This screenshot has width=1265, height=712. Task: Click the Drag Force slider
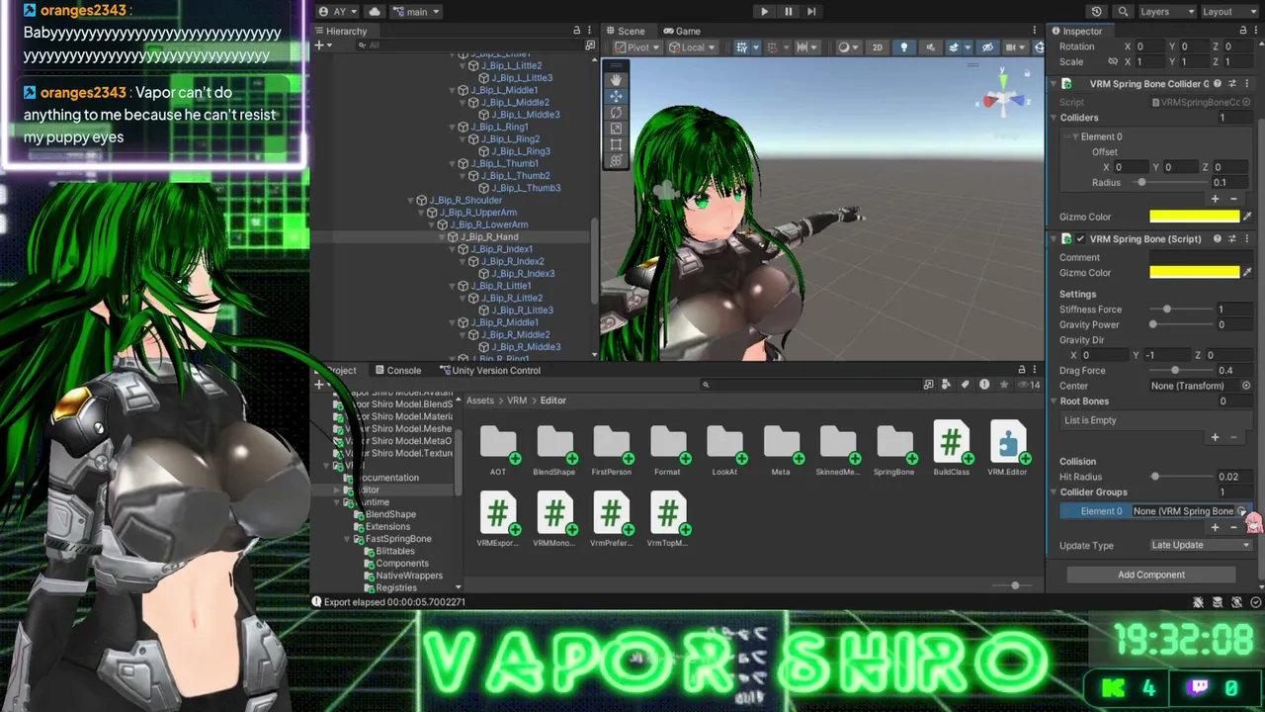click(x=1180, y=370)
